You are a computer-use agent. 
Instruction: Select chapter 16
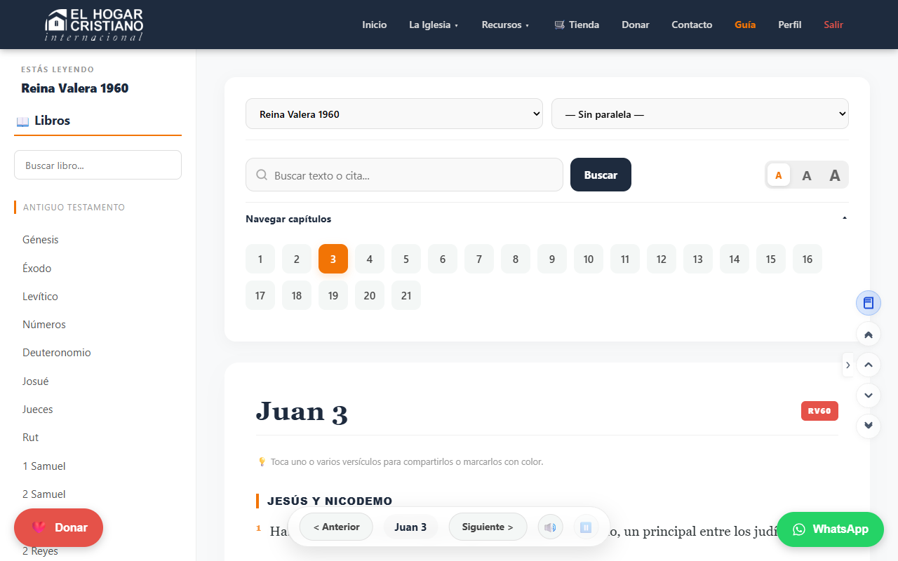tap(807, 259)
